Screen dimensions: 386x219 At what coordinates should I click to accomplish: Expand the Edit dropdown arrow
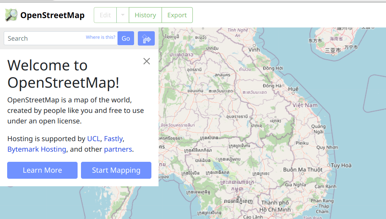click(x=123, y=15)
